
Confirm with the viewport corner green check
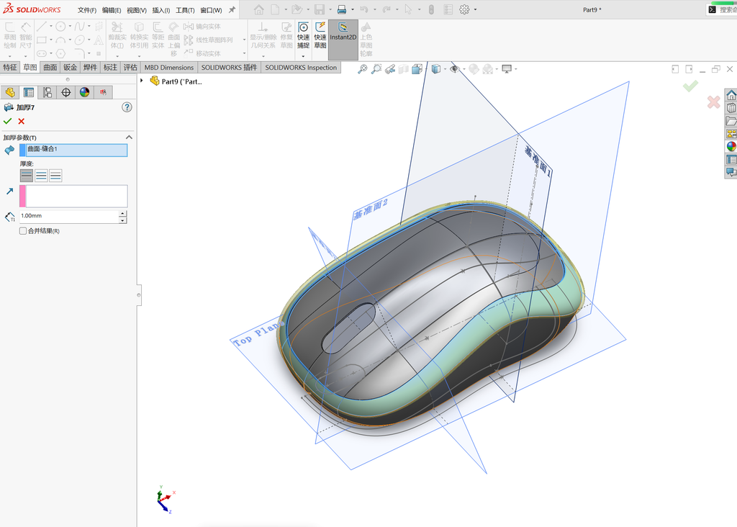[x=690, y=86]
